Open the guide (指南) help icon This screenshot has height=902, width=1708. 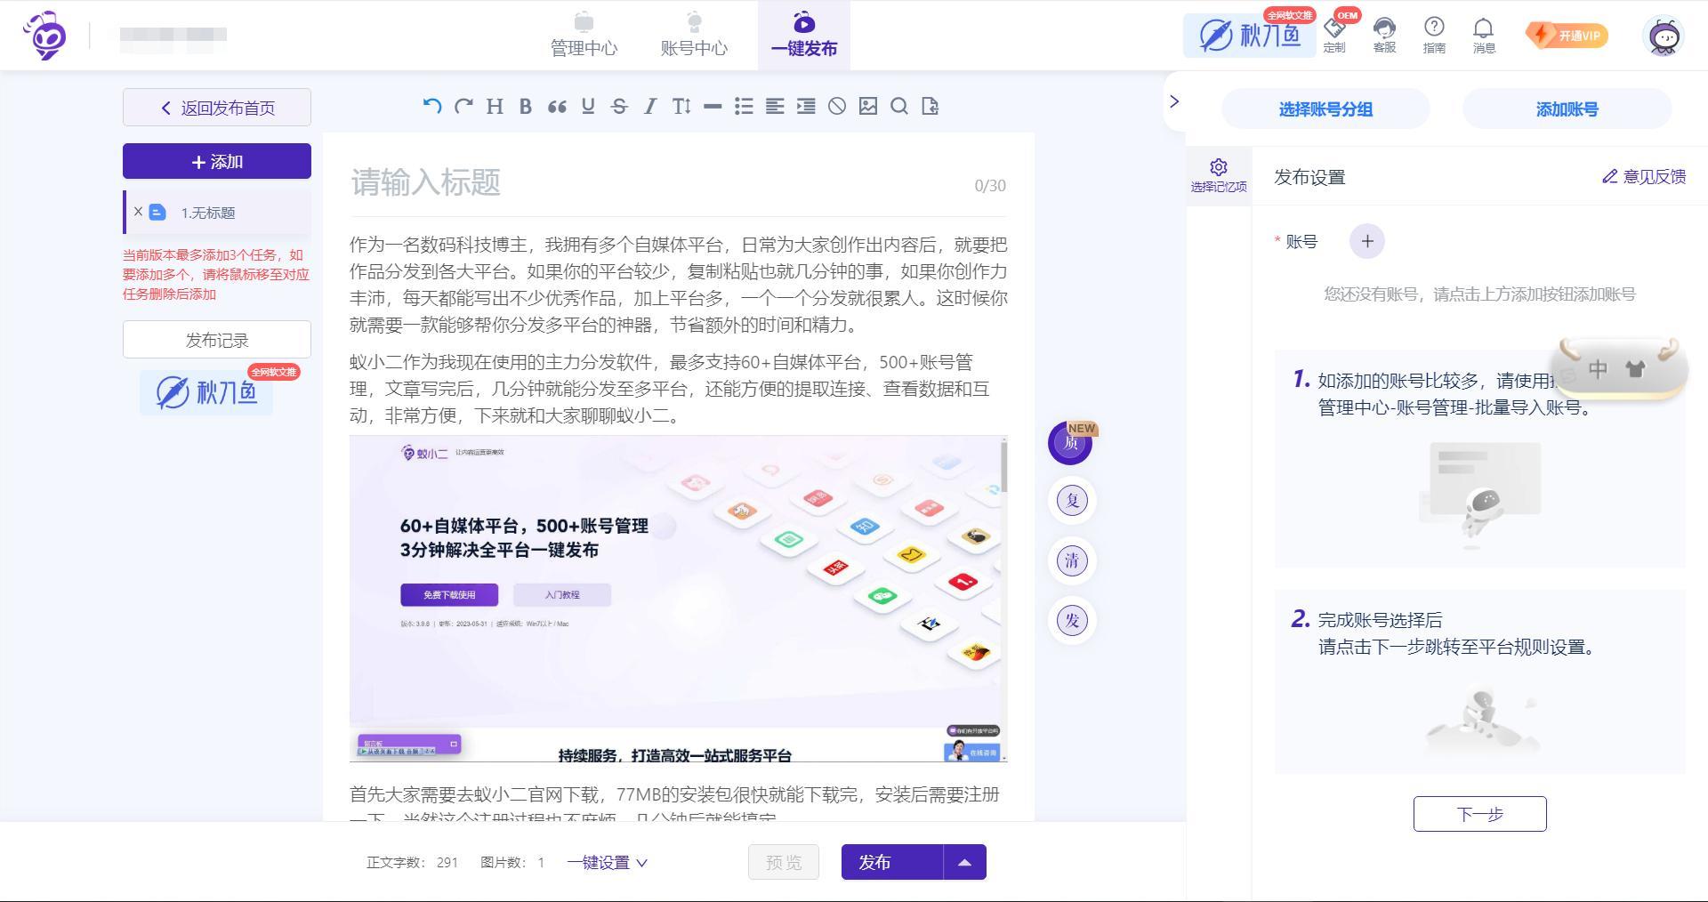pos(1434,36)
